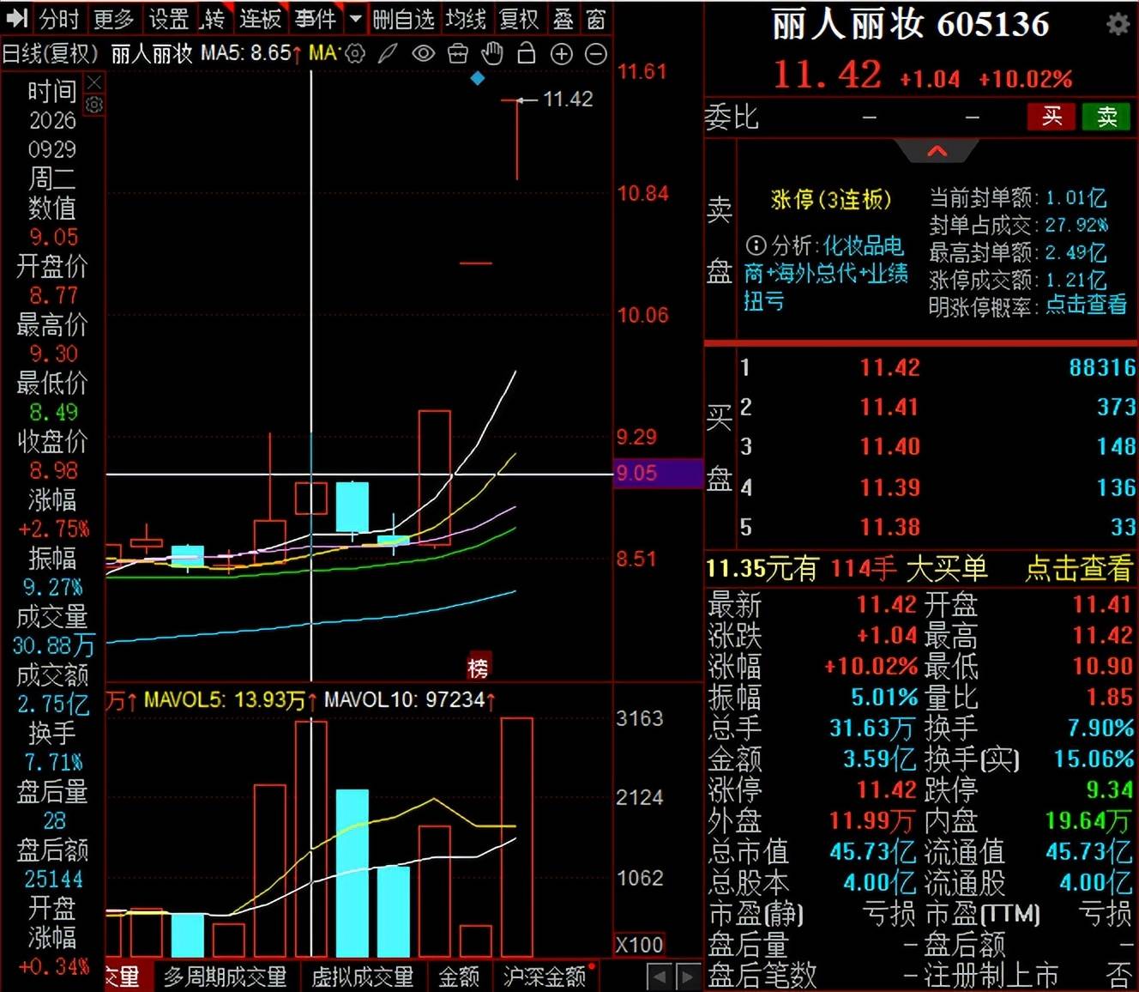This screenshot has height=992, width=1139.
Task: Close the data info panel with X
Action: 94,82
